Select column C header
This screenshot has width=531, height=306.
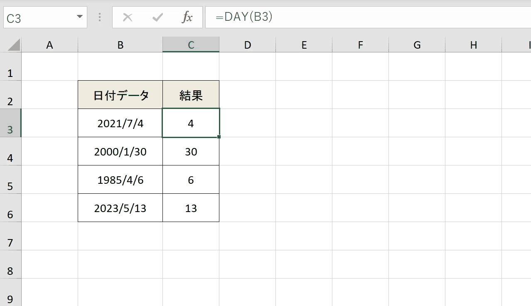click(191, 45)
